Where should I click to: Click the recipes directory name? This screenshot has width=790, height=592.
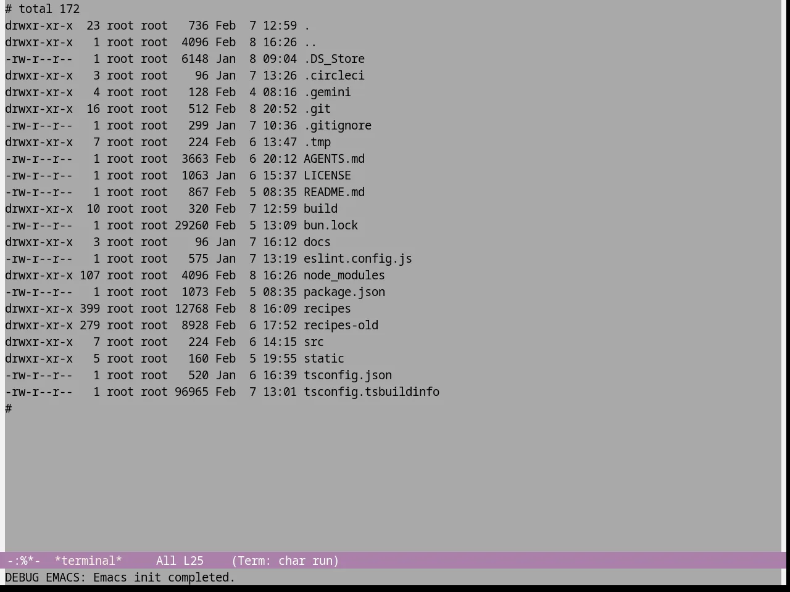point(327,308)
